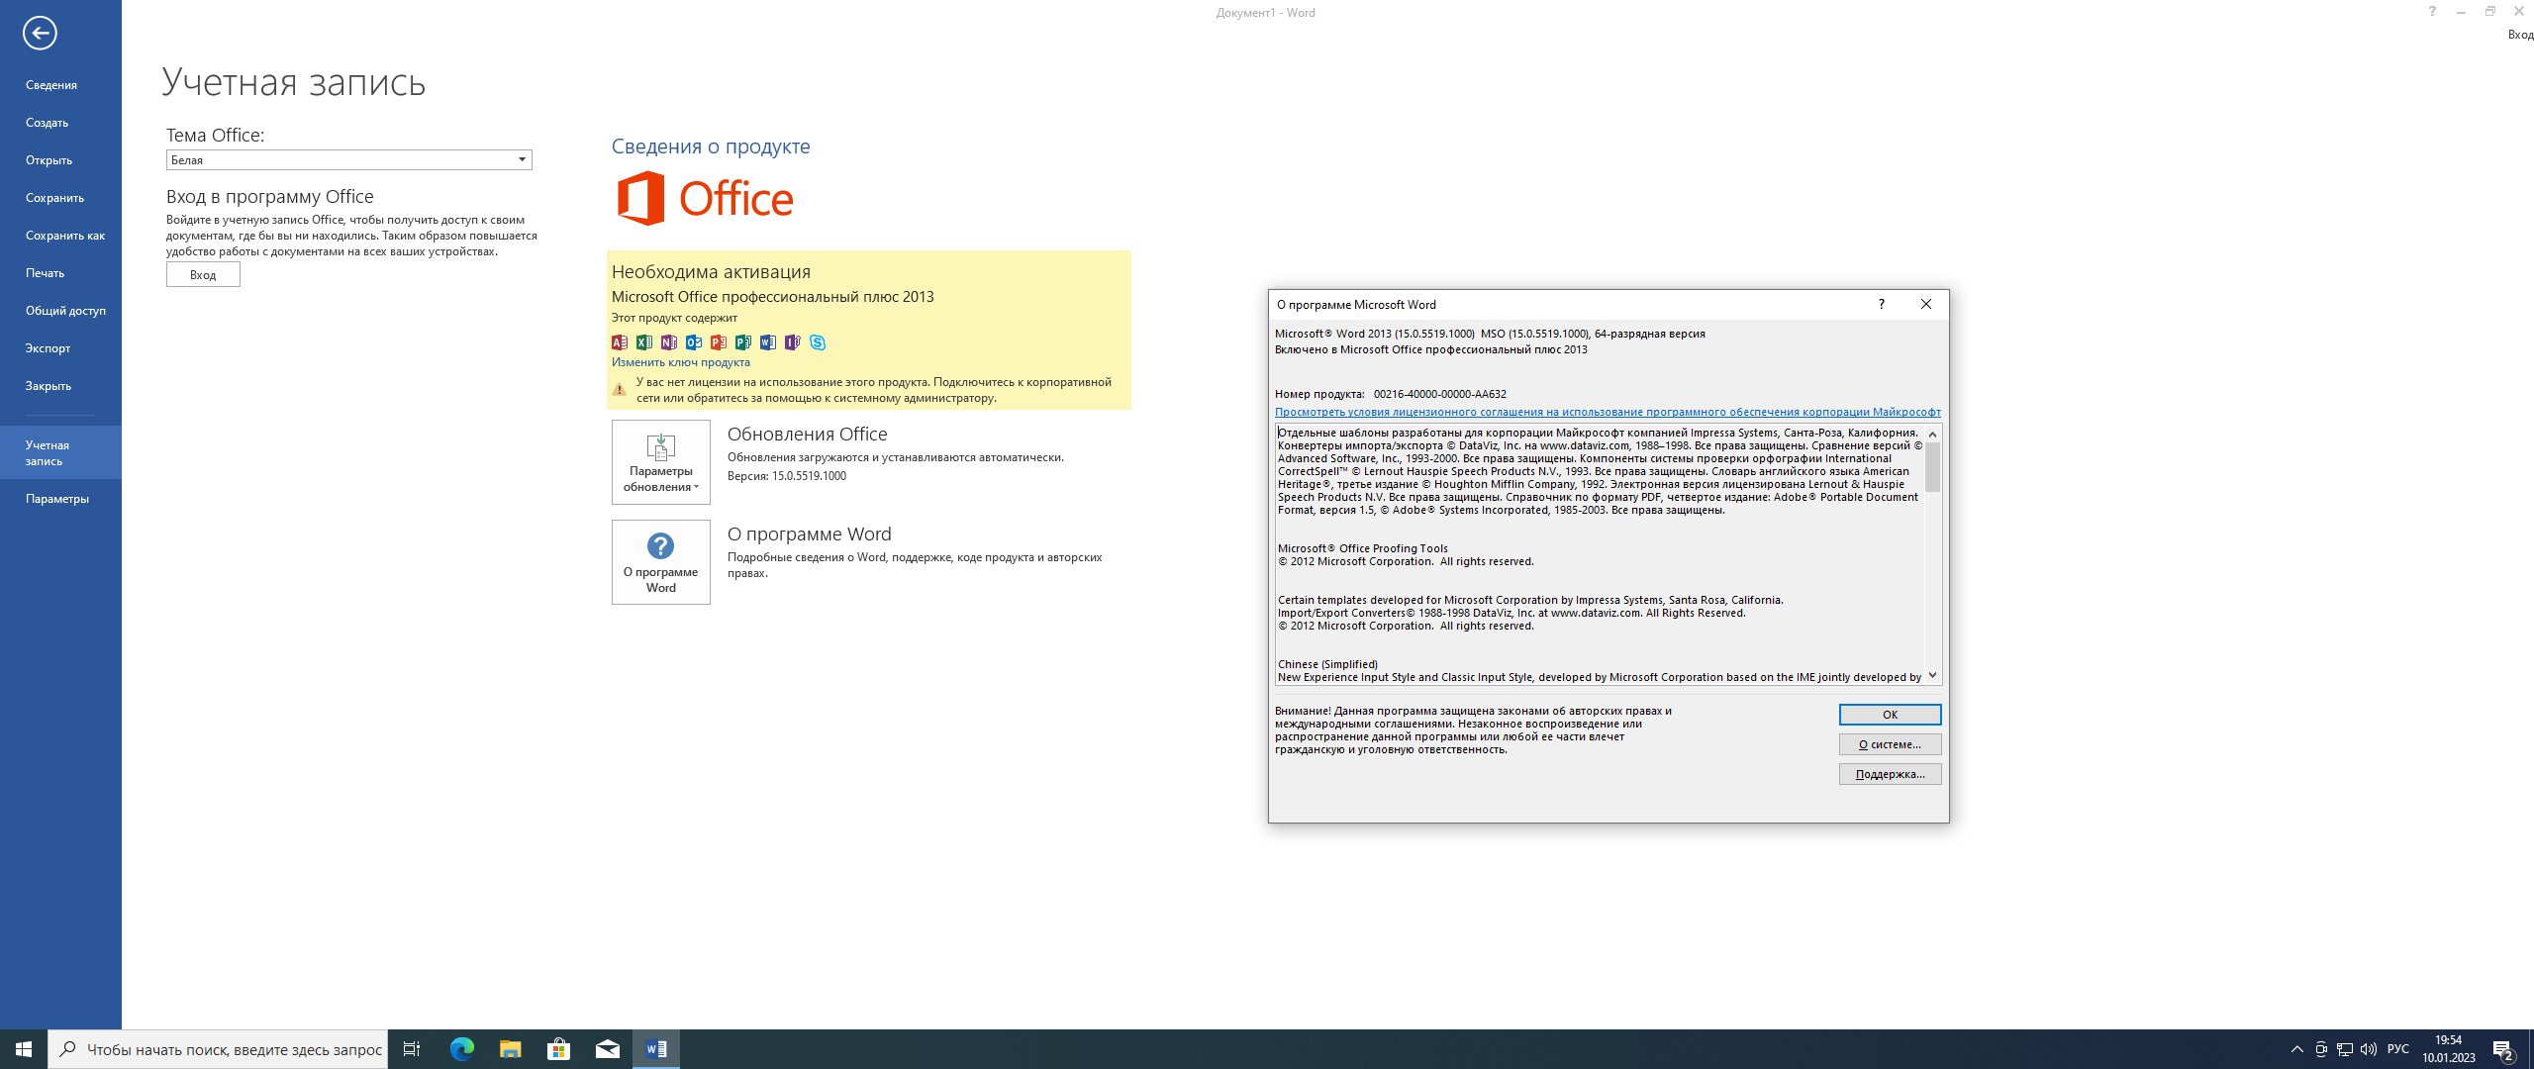Click the Publisher icon in product contents
2534x1069 pixels.
pos(743,342)
